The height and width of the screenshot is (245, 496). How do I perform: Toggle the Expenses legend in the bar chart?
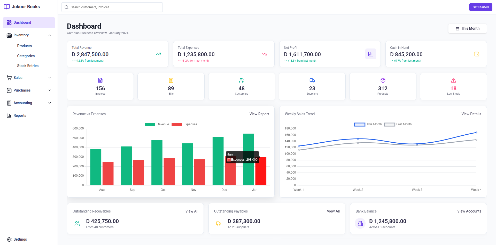(x=184, y=124)
